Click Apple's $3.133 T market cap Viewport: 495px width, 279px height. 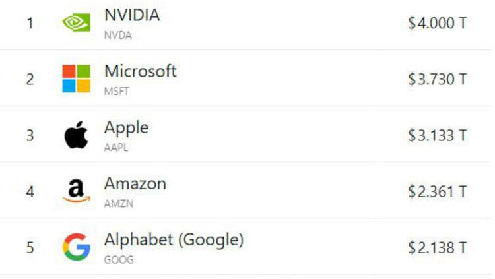coord(437,135)
